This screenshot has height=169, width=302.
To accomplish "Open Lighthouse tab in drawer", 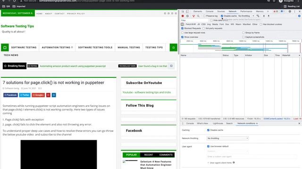I will 218,123.
